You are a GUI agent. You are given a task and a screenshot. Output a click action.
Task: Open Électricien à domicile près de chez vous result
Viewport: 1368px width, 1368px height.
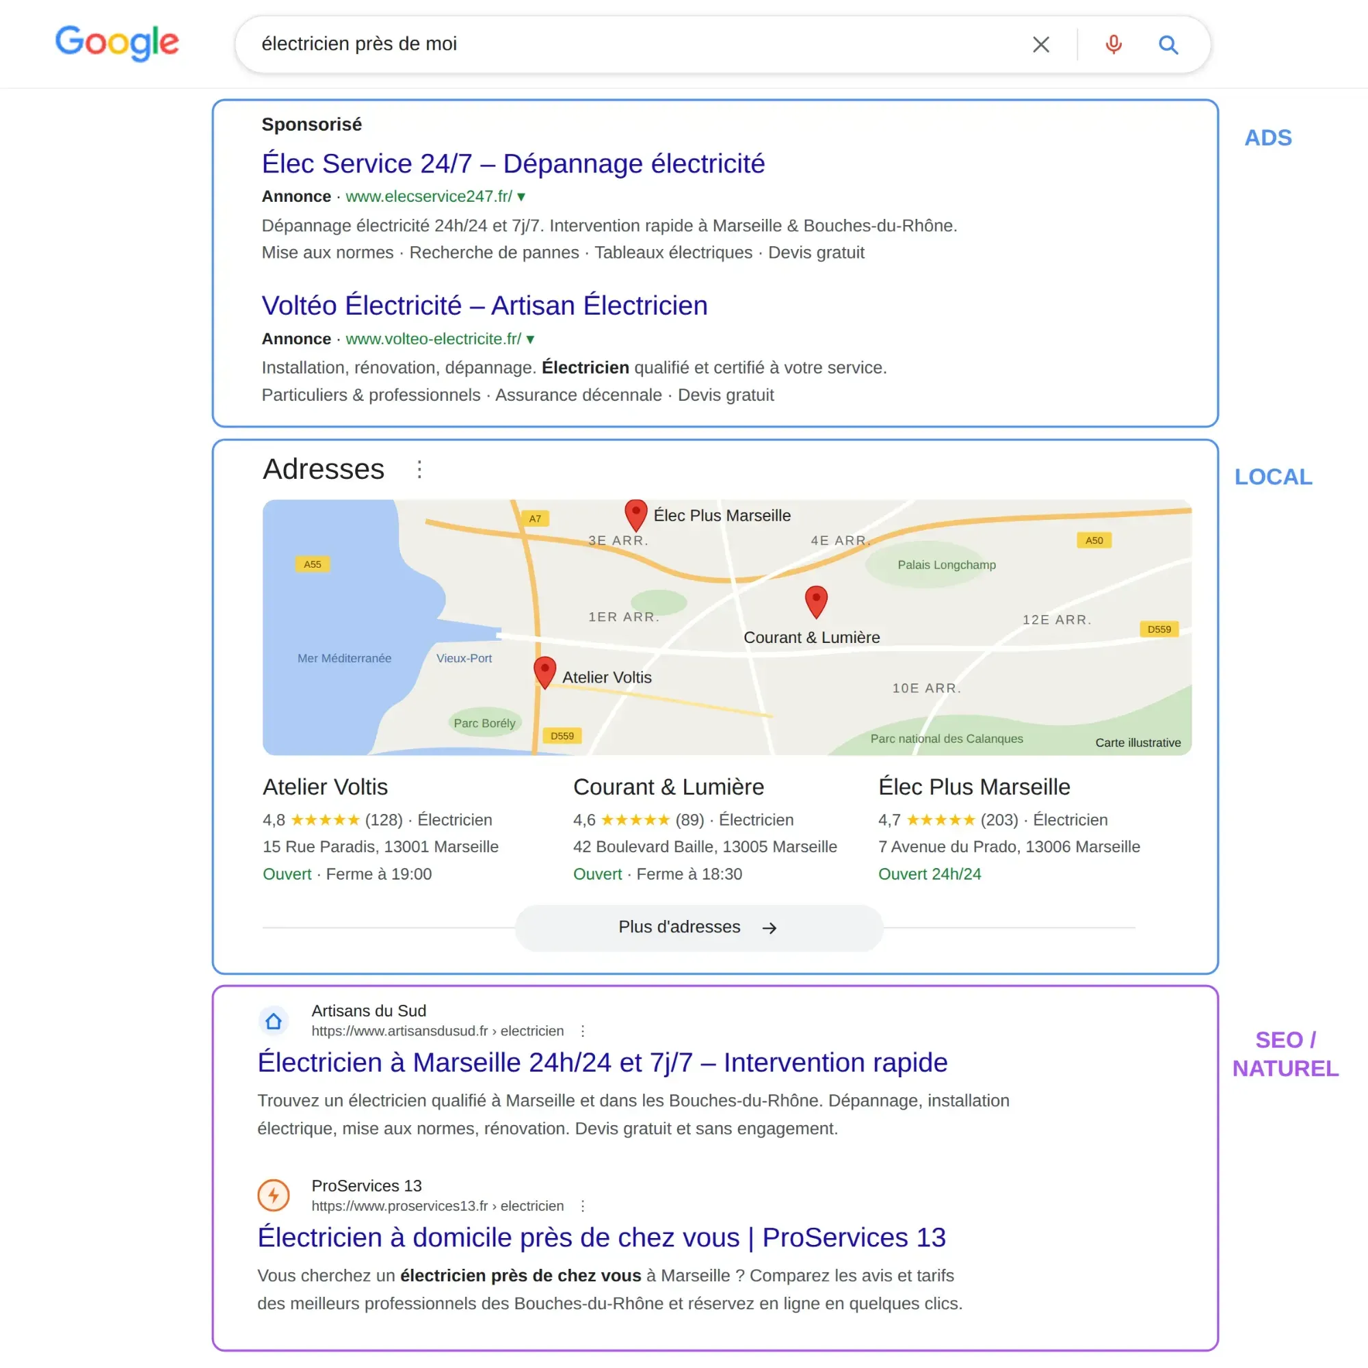[x=602, y=1238]
